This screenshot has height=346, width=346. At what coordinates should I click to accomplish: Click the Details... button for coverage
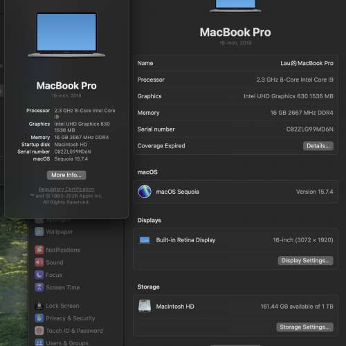[318, 146]
